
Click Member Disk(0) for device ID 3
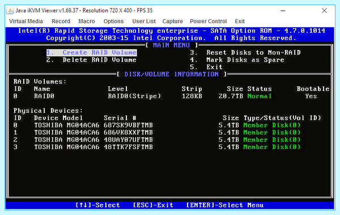(x=271, y=147)
